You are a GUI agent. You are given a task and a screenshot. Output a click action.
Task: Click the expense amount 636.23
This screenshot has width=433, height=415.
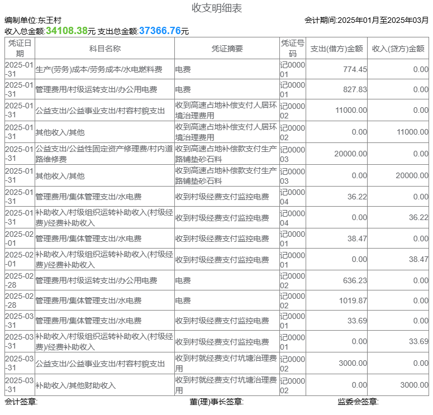(355, 280)
